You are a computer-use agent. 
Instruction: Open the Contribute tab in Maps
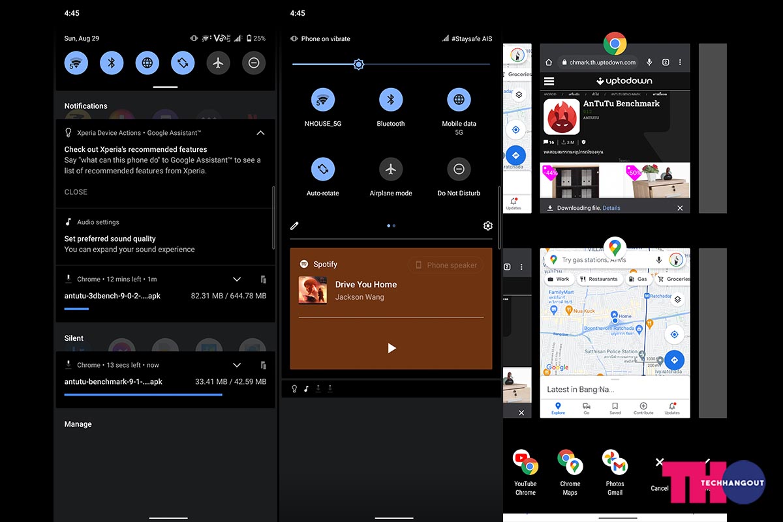click(643, 409)
